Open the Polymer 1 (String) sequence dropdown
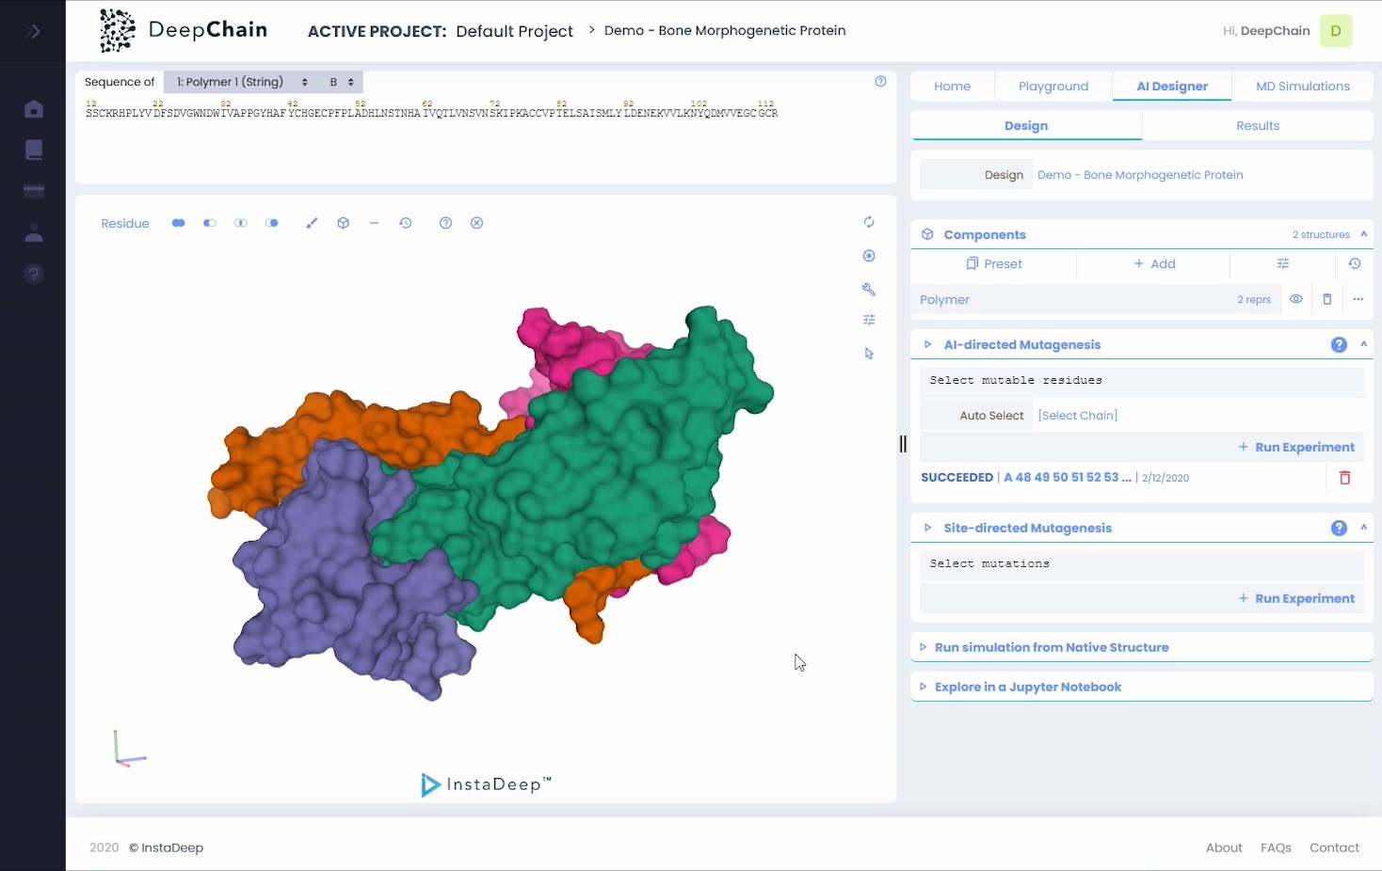The image size is (1382, 871). point(242,82)
